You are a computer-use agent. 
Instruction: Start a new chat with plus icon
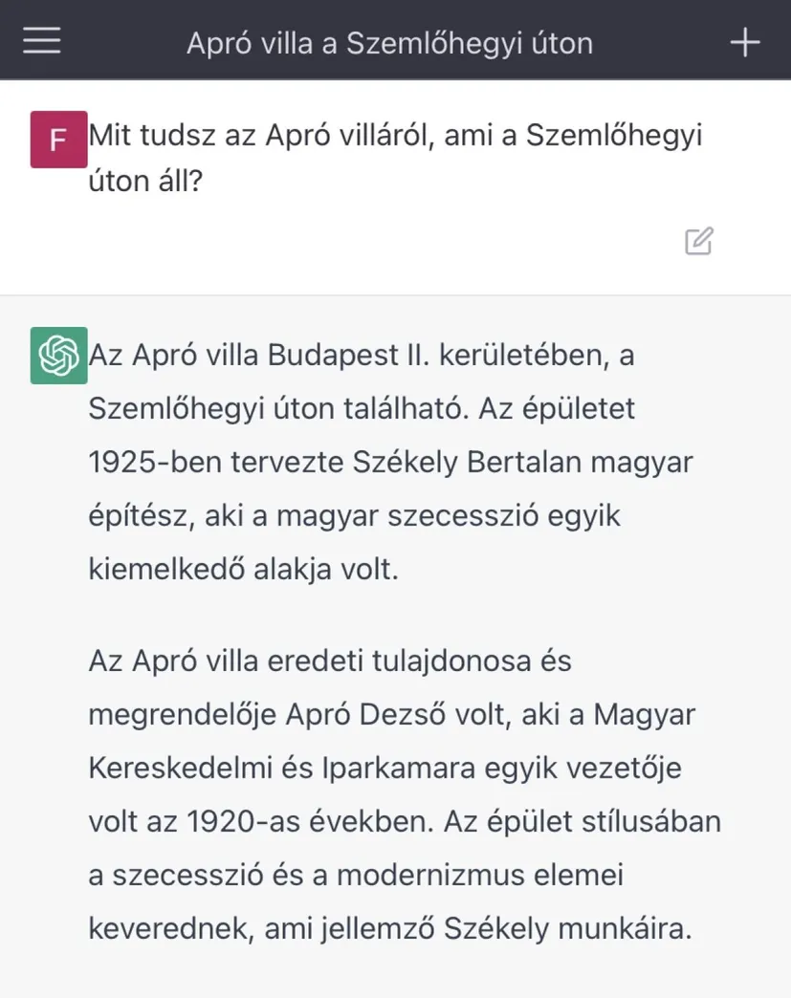(x=744, y=42)
